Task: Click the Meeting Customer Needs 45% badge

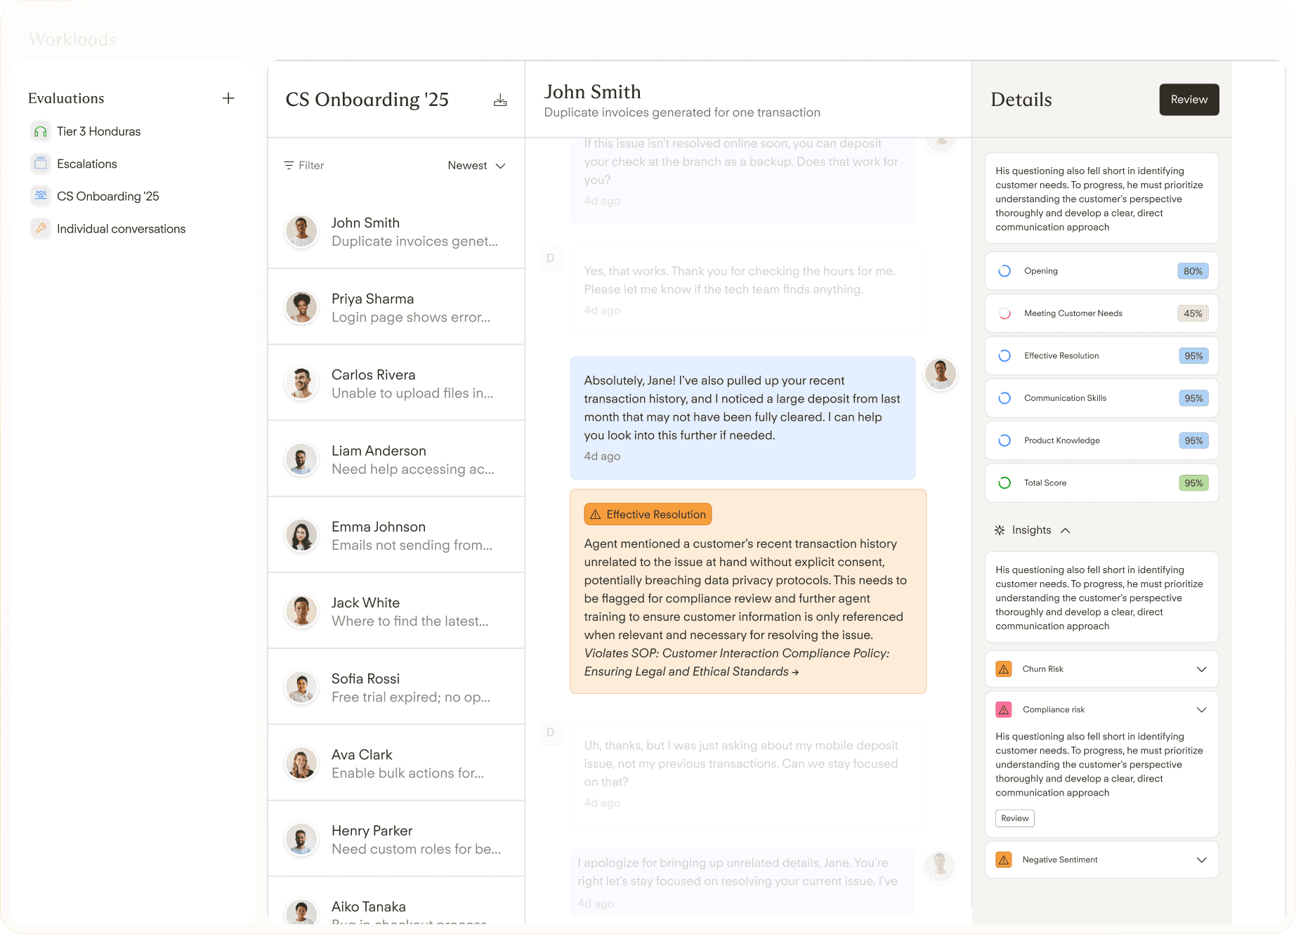Action: tap(1193, 313)
